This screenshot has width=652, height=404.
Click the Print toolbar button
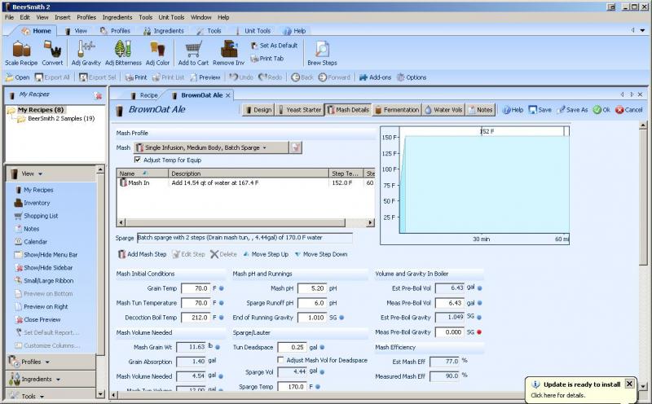click(136, 77)
